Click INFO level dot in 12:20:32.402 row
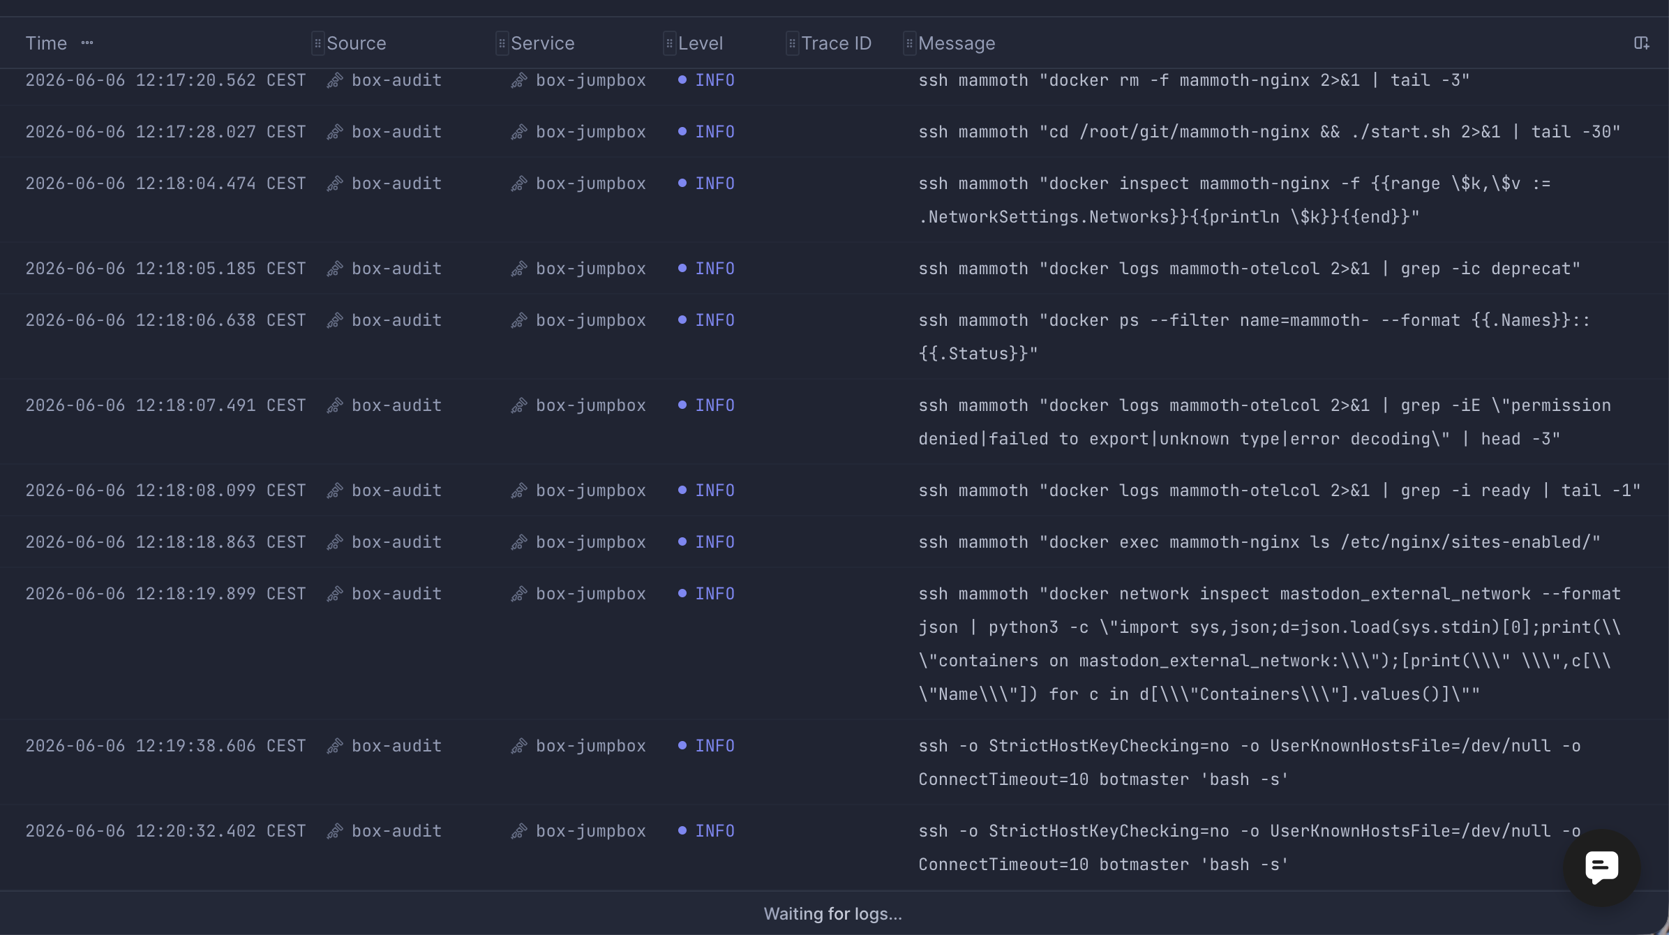This screenshot has height=935, width=1669. 682,830
